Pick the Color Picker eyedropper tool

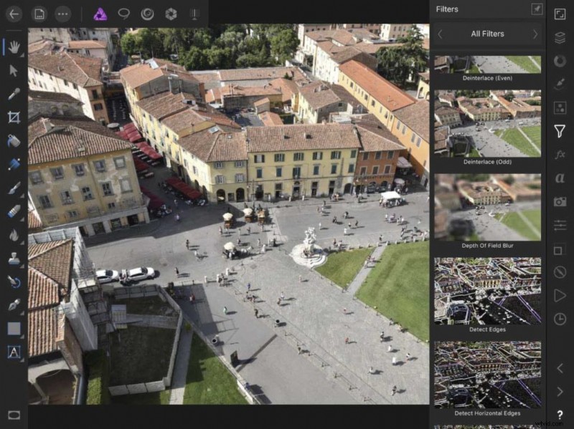click(14, 94)
